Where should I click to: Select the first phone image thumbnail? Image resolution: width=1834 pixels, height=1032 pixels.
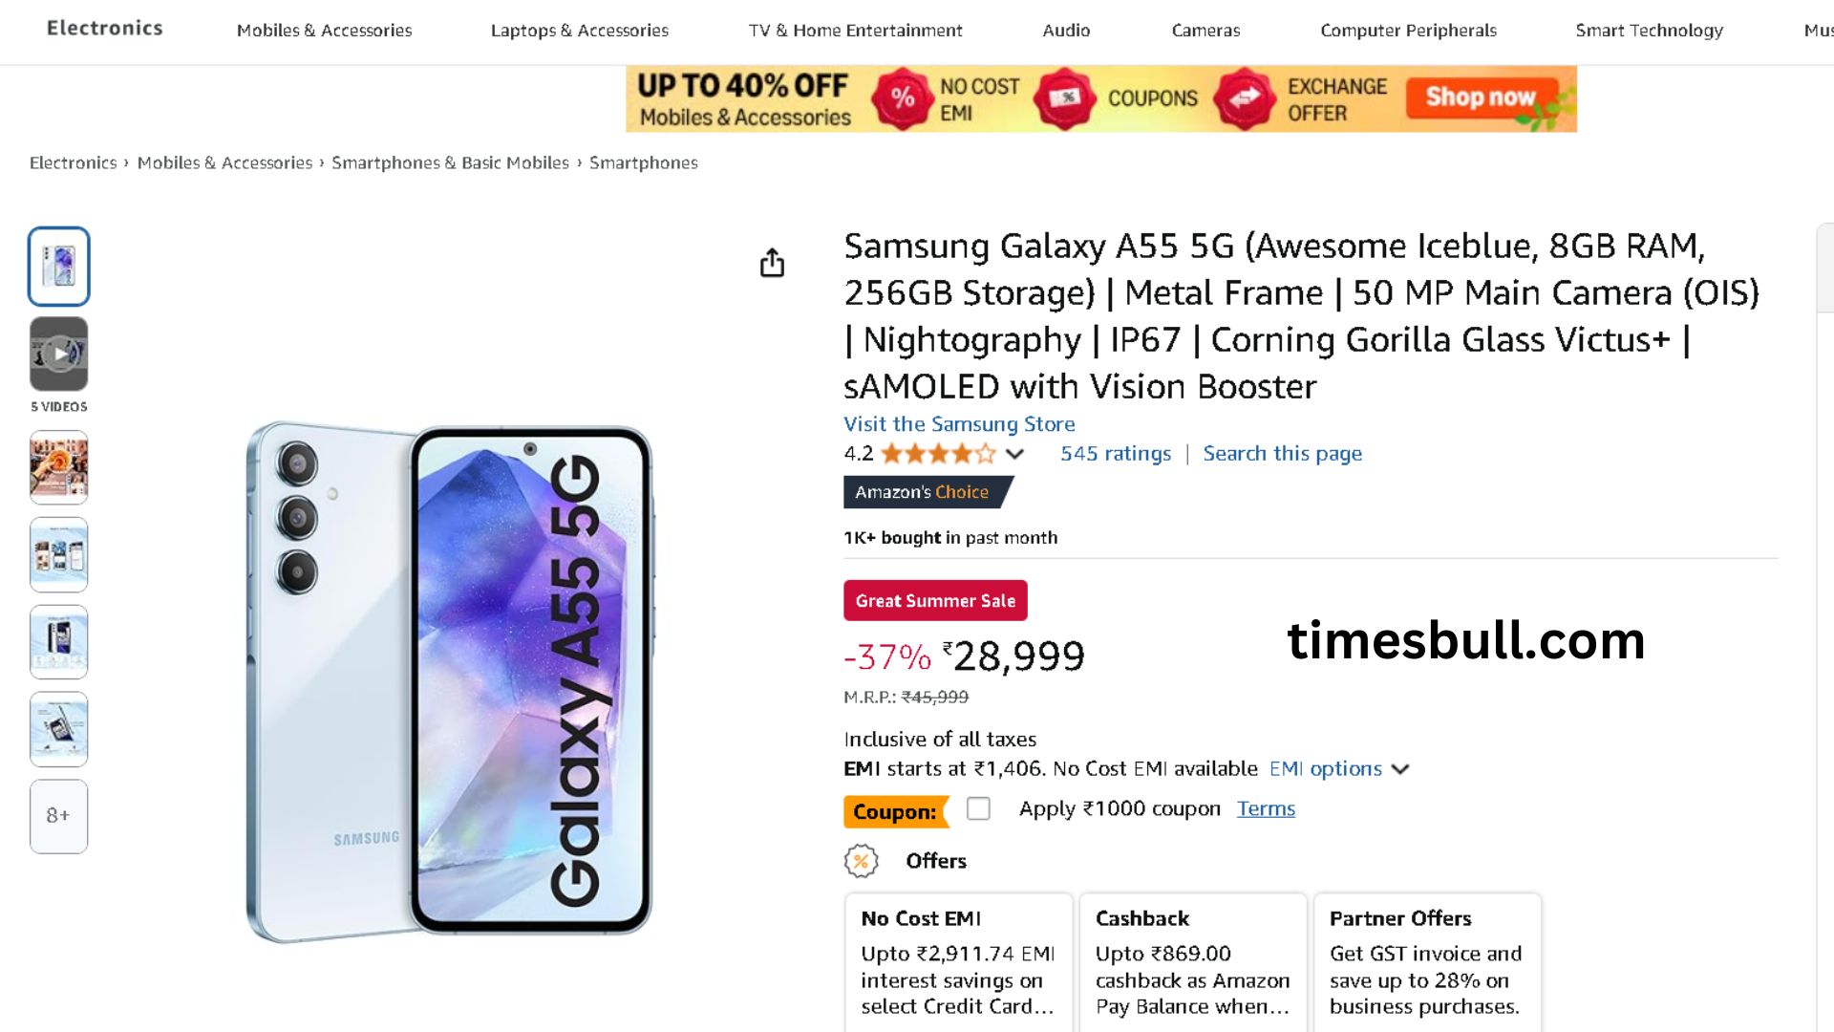point(59,267)
